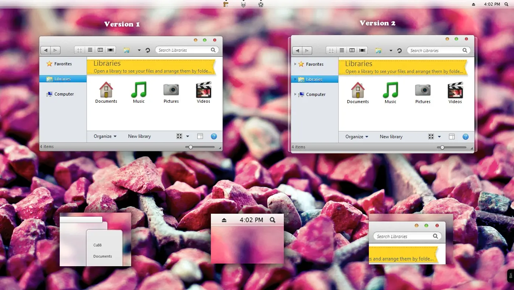This screenshot has width=514, height=290.
Task: Click New library in Version 1 window
Action: coord(139,136)
